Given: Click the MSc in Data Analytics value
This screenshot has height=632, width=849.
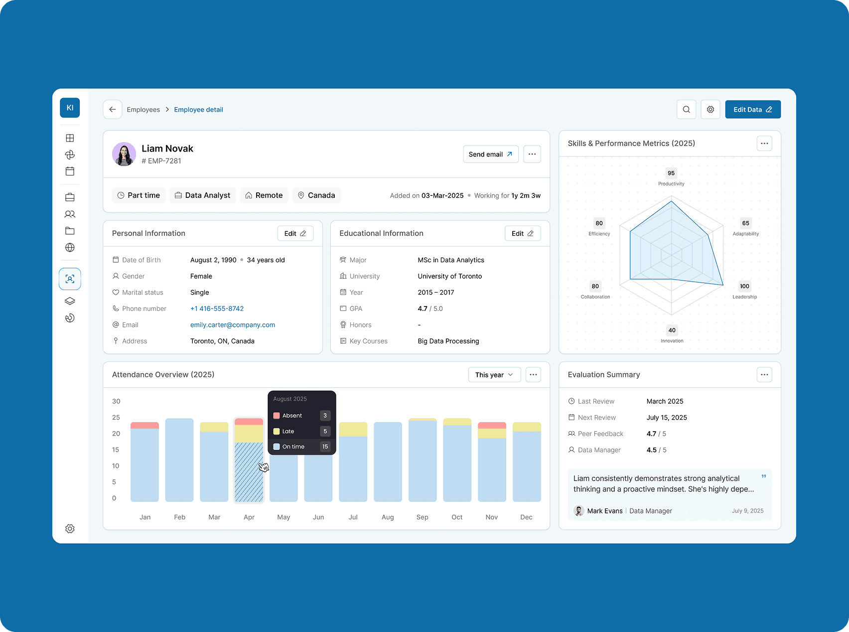Looking at the screenshot, I should pos(451,260).
